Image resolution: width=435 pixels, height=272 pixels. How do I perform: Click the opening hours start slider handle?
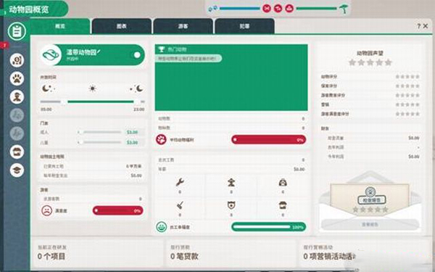(x=64, y=102)
